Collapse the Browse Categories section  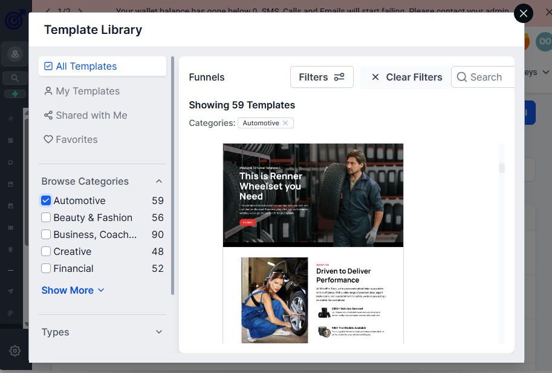point(159,181)
